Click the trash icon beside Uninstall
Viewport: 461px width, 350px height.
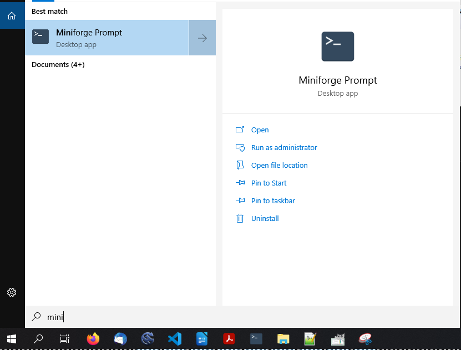tap(240, 218)
